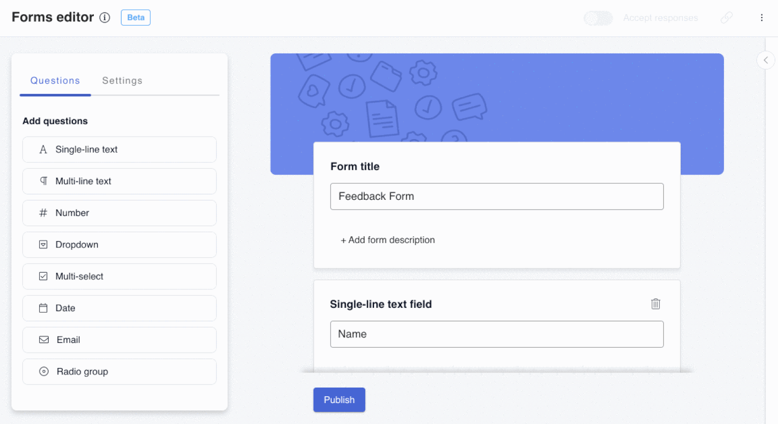Click the Single-line text letter icon

(x=43, y=150)
